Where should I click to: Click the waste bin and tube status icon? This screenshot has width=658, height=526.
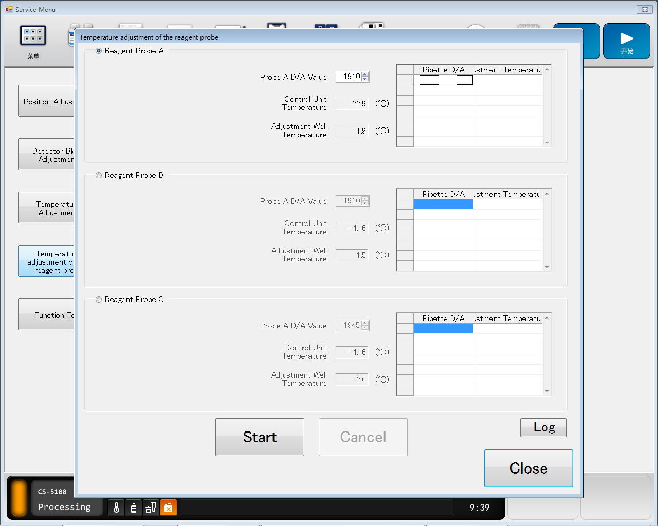point(151,508)
